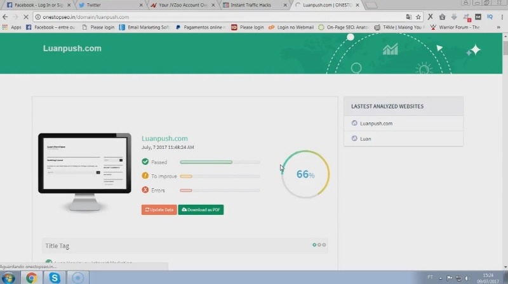508x284 pixels.
Task: Open the green Luanpush.com report link
Action: 164,138
